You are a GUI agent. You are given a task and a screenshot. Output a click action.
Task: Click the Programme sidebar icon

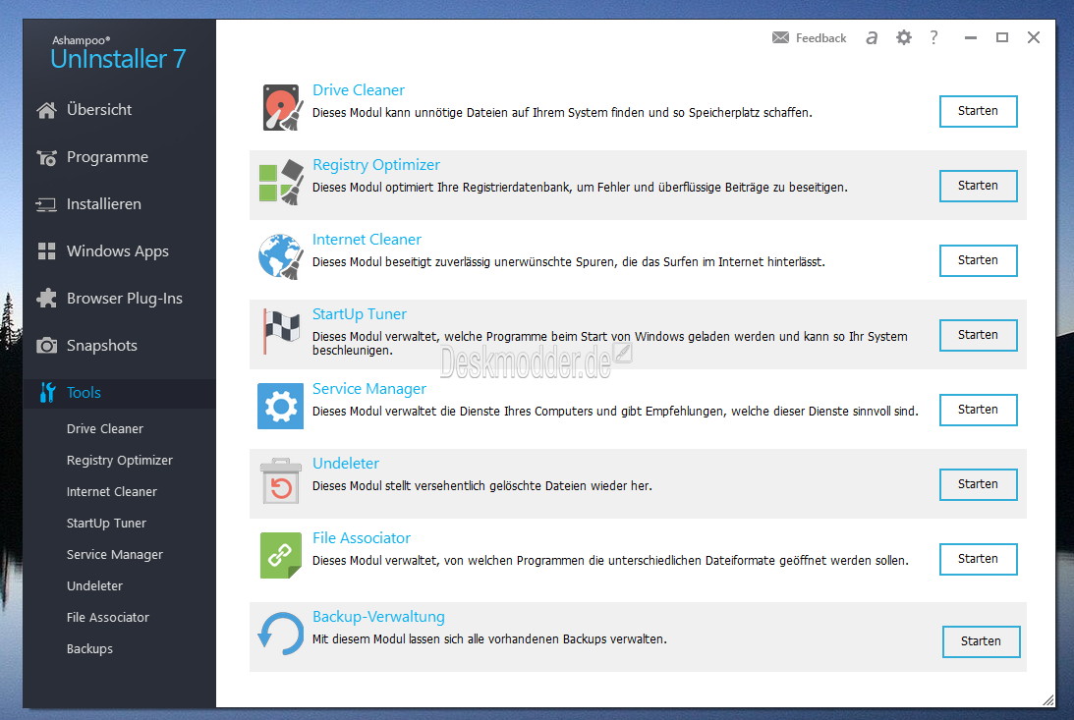tap(46, 157)
